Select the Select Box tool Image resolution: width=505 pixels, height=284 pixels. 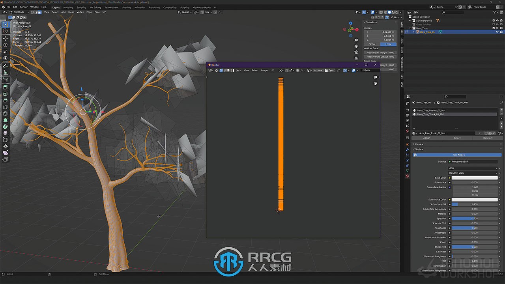(6, 24)
